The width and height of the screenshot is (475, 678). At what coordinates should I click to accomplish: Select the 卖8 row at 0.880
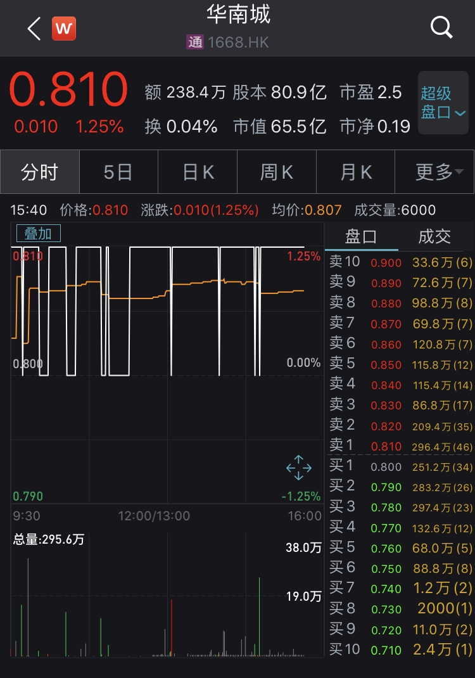[400, 303]
